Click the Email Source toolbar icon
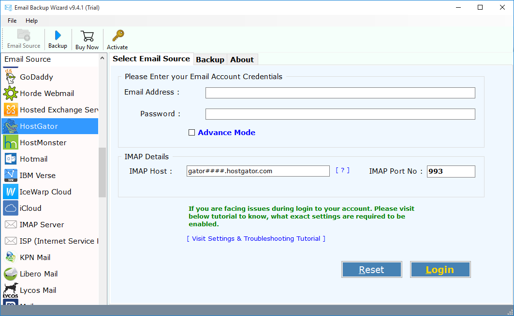 tap(24, 35)
